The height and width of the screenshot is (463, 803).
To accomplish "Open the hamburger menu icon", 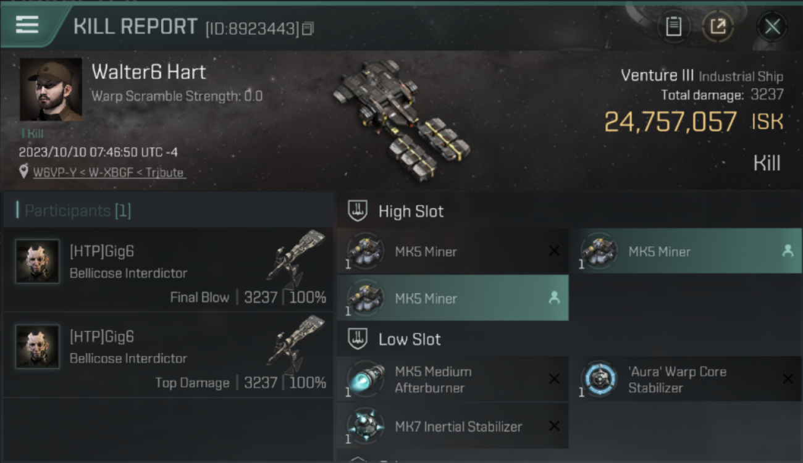I will pos(27,25).
